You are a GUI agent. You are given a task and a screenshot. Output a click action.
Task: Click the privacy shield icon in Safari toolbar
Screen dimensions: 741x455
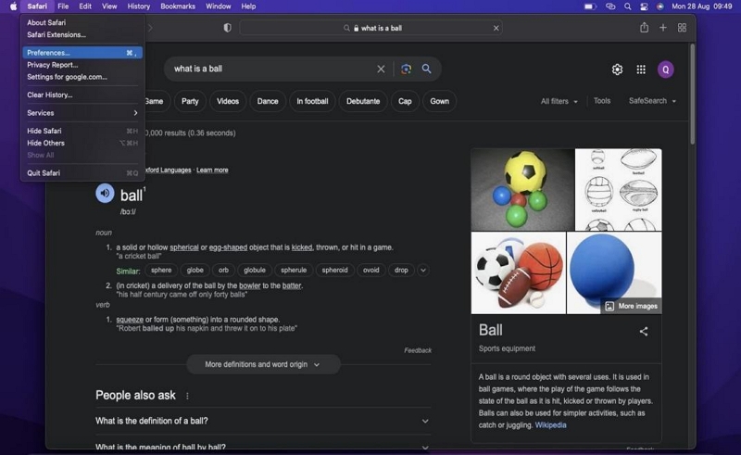[227, 28]
